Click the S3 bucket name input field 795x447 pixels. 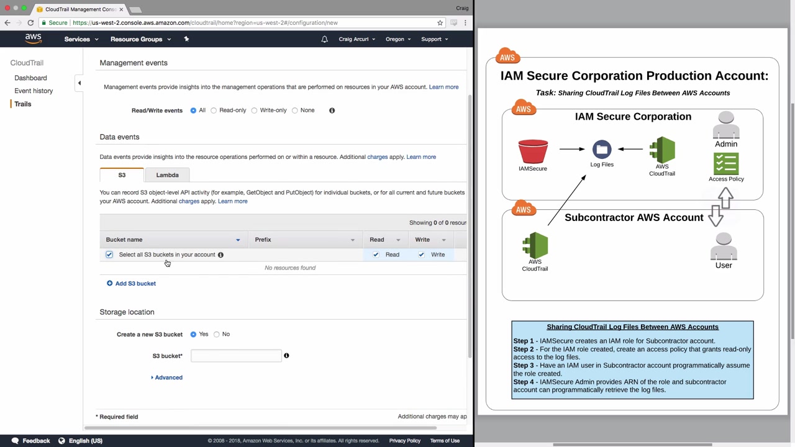tap(236, 356)
